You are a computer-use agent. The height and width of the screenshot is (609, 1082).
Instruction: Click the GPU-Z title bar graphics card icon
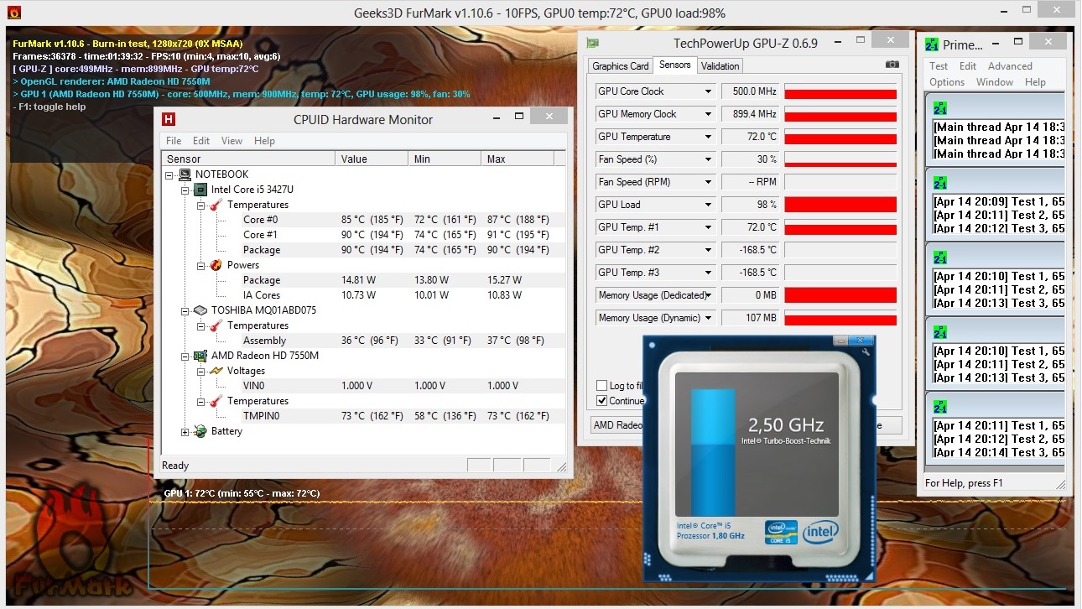(592, 43)
